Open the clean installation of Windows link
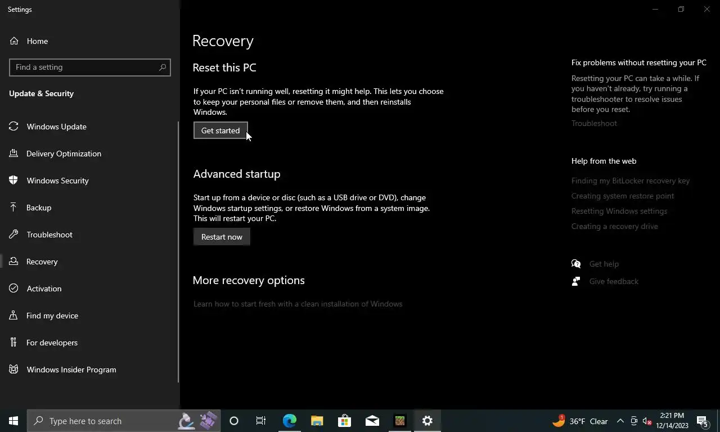The image size is (720, 432). click(298, 304)
